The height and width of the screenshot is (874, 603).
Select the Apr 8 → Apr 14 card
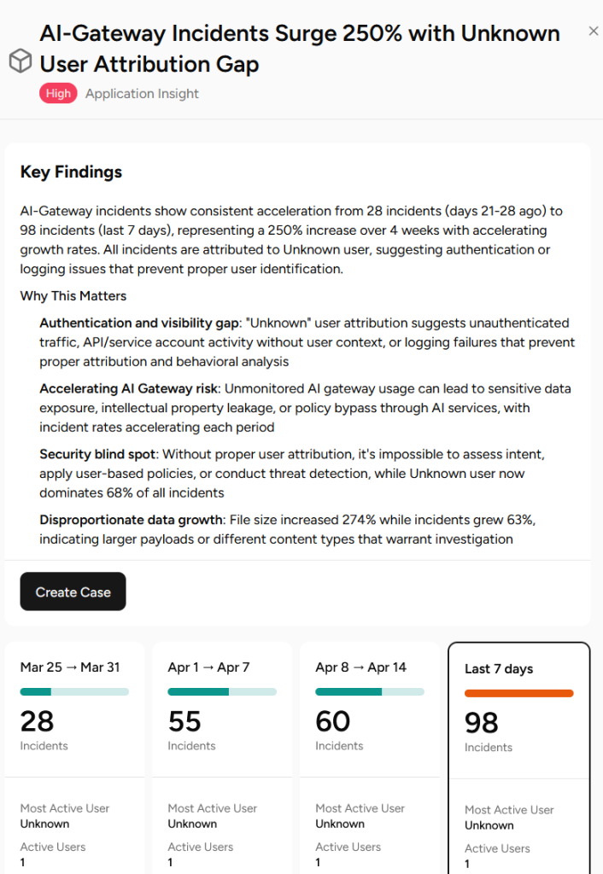[370, 758]
